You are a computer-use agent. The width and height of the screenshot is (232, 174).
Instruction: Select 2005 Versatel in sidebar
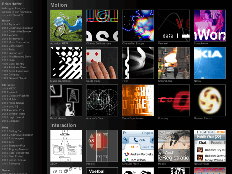point(10,35)
